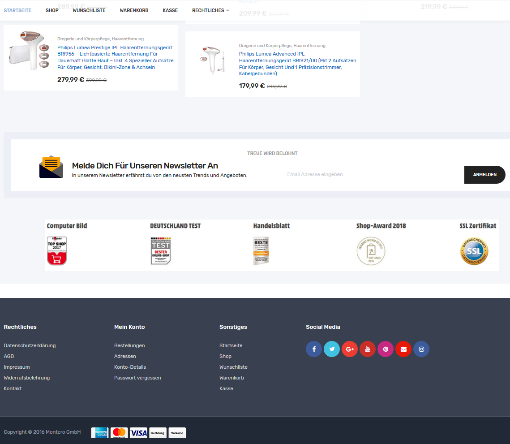Click the SSL Zertifikat heading
The height and width of the screenshot is (444, 510).
pyautogui.click(x=478, y=226)
